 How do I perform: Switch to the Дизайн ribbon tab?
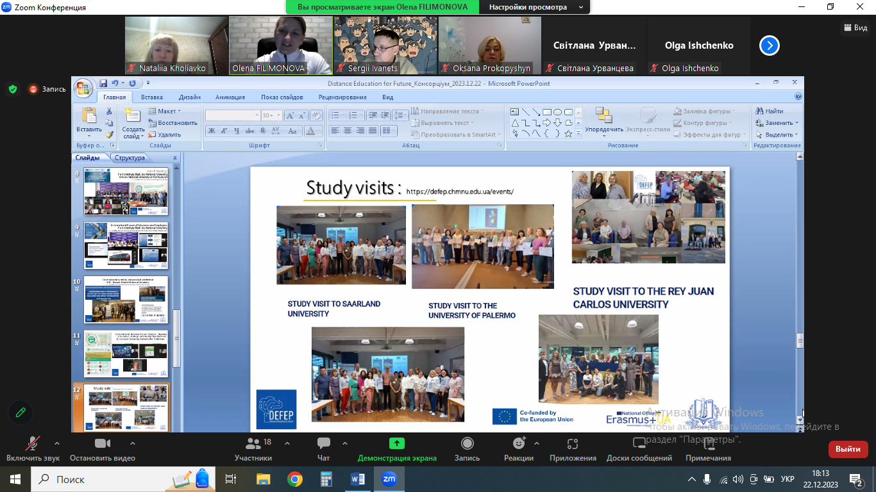[x=190, y=97]
